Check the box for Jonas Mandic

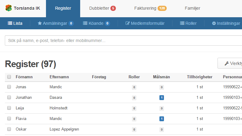(9, 87)
